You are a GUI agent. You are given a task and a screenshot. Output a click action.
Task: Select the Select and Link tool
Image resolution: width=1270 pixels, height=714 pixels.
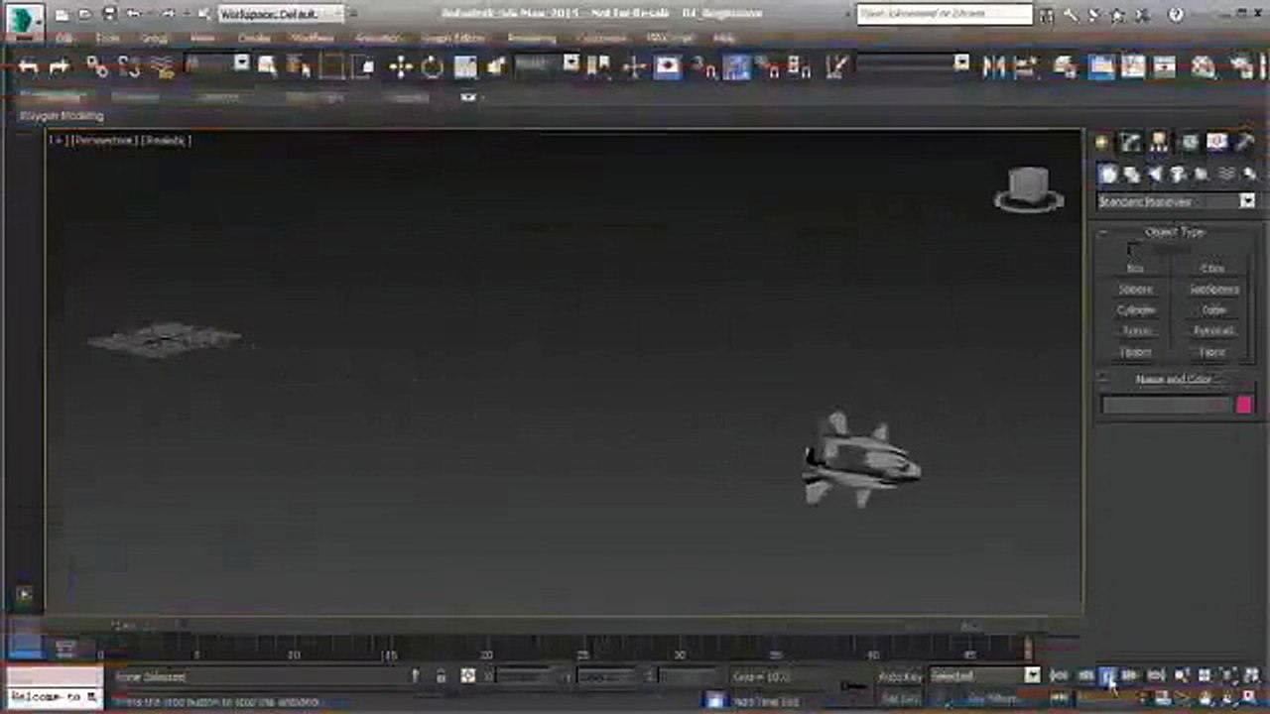95,66
